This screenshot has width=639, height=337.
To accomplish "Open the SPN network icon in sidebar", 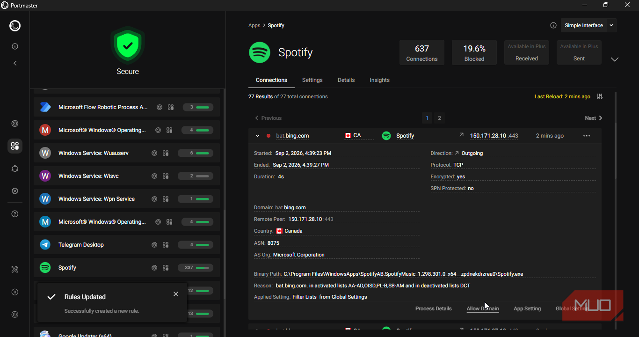I will tap(15, 168).
